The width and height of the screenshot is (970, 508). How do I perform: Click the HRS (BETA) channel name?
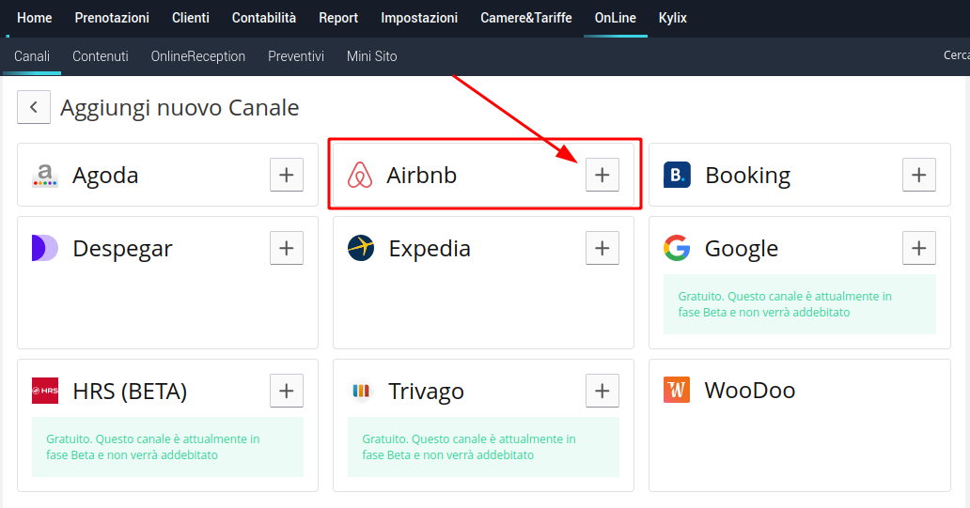(130, 392)
